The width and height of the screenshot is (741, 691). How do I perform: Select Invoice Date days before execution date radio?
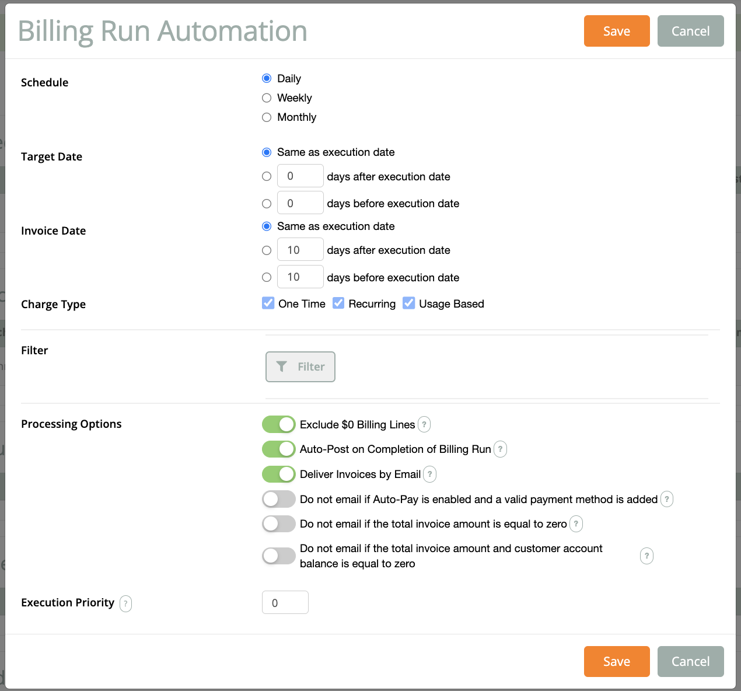pos(267,277)
